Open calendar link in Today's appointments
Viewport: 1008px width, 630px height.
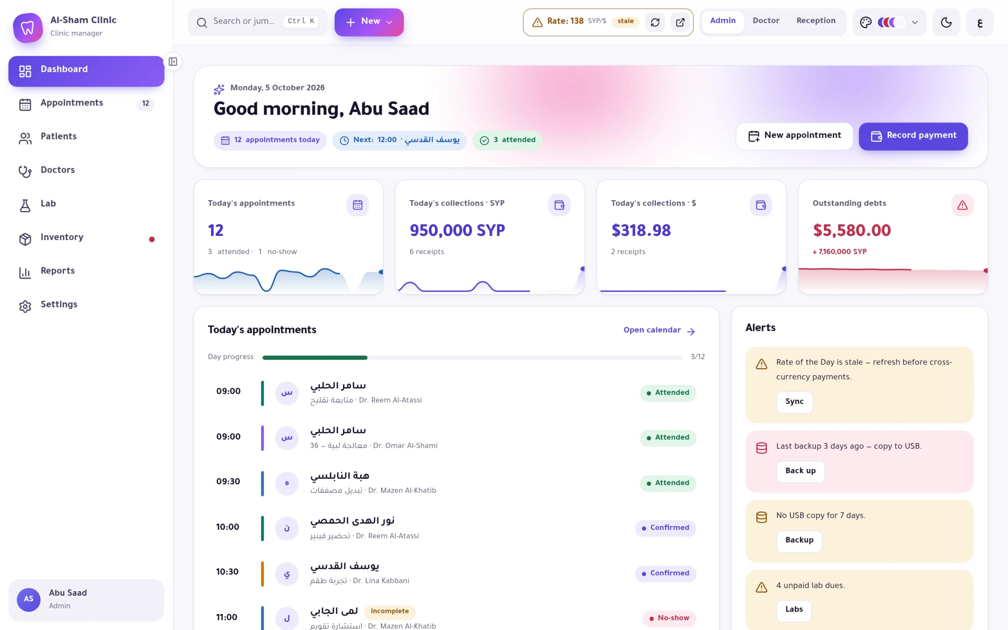pyautogui.click(x=660, y=330)
